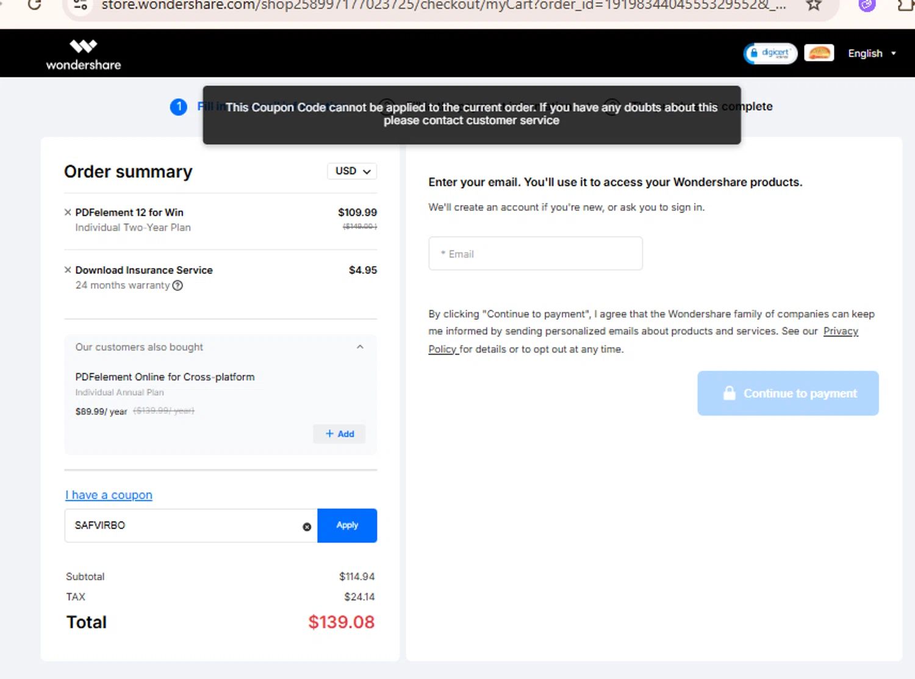Image resolution: width=915 pixels, height=679 pixels.
Task: Remove Download Insurance Service from cart
Action: point(68,270)
